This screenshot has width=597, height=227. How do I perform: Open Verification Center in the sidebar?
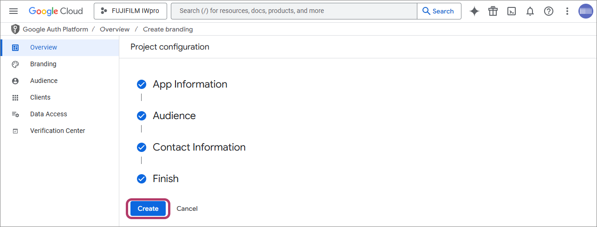[58, 131]
